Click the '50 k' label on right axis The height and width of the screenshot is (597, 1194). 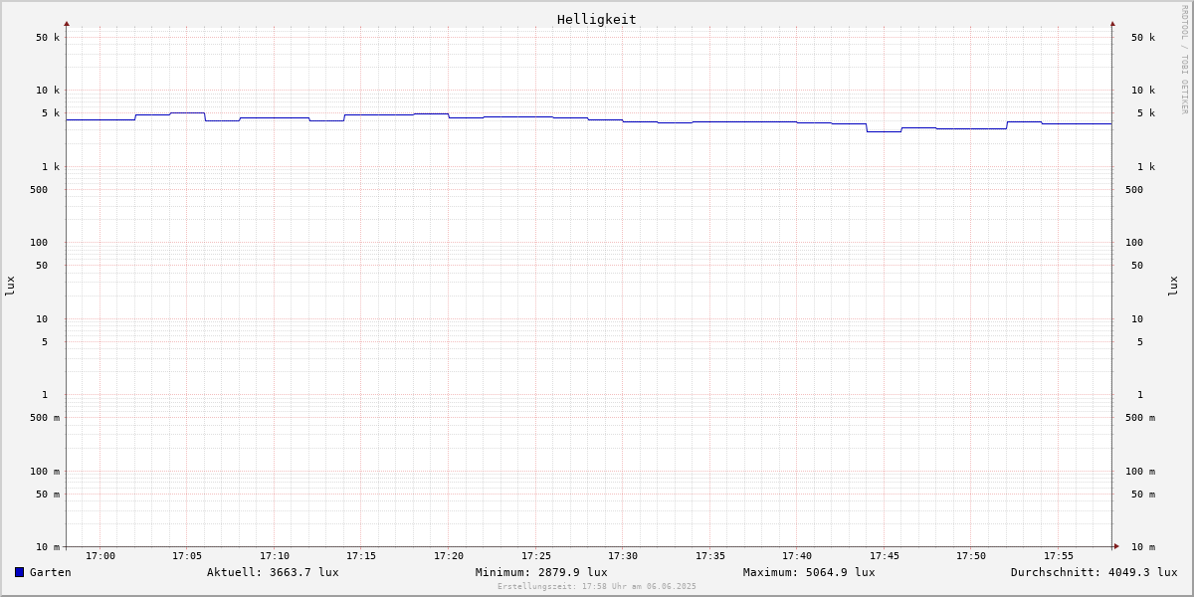(1143, 38)
